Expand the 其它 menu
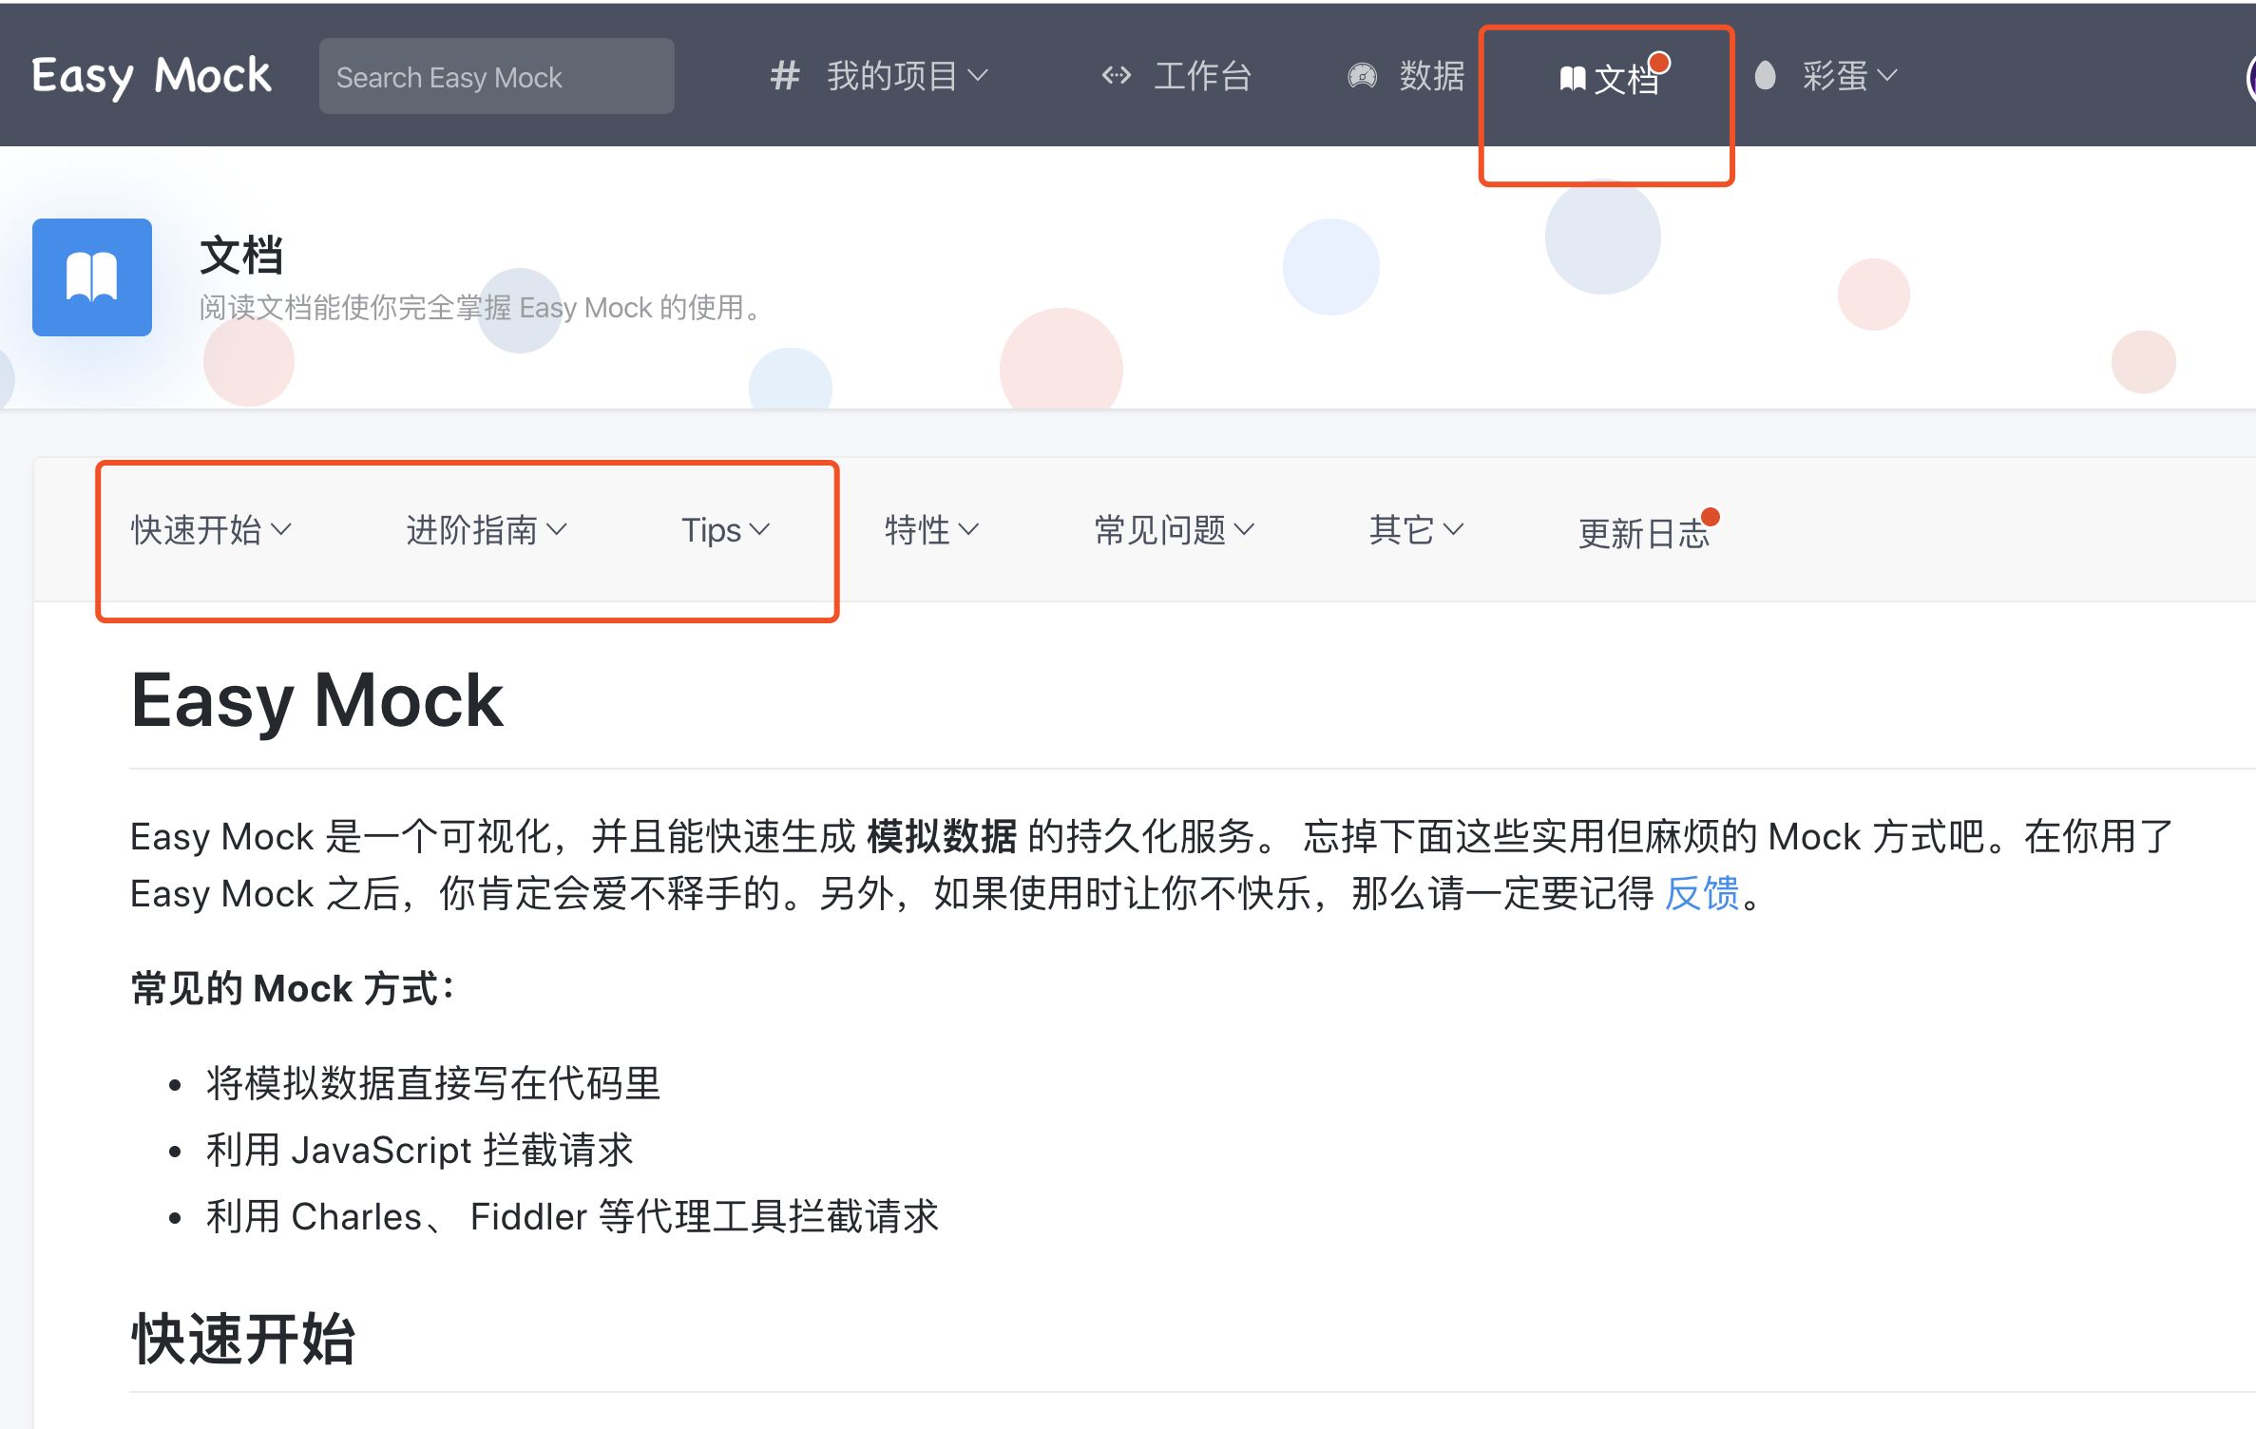Image resolution: width=2256 pixels, height=1429 pixels. click(x=1416, y=529)
